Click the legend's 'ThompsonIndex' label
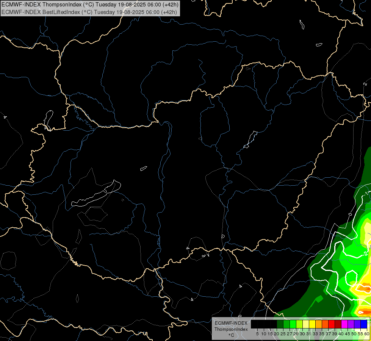Screen dimensions: 371x341 (231, 329)
